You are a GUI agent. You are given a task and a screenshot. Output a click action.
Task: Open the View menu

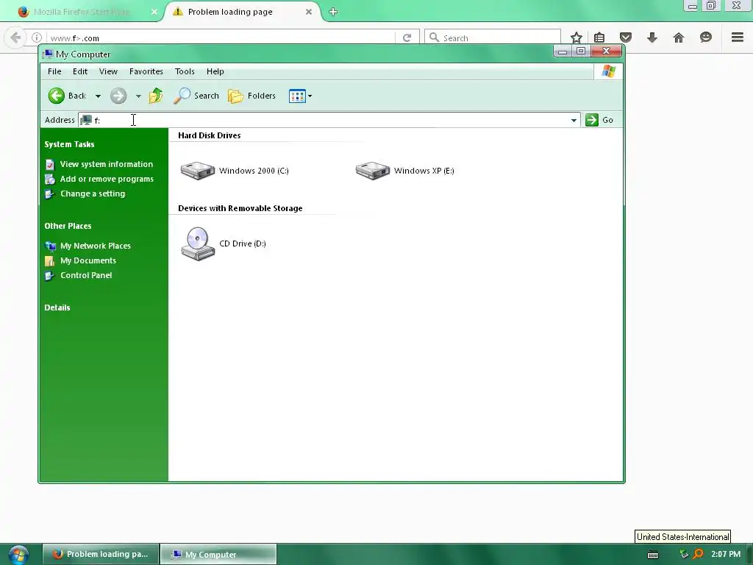108,71
